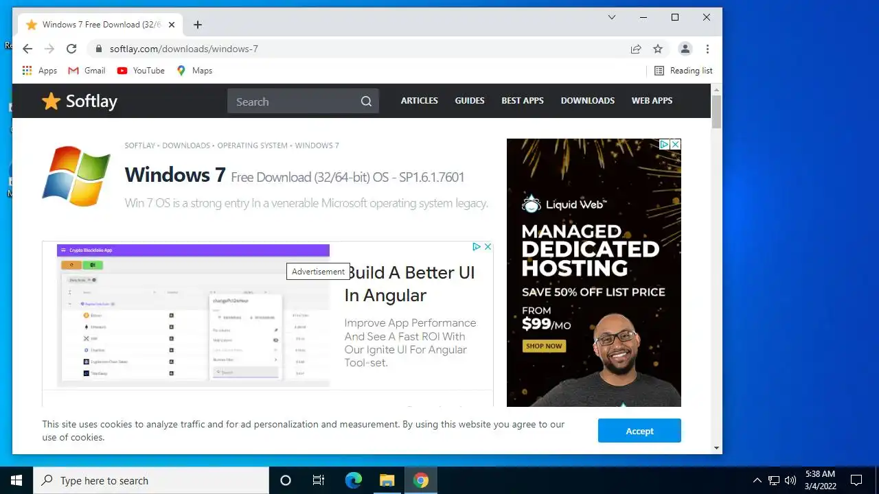Click AdChoices icon on Liquid Web ad
879x494 pixels.
point(665,144)
